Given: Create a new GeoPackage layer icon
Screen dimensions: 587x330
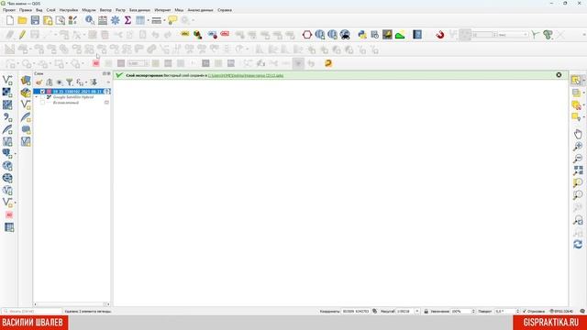Looking at the screenshot, I should click(x=26, y=93).
